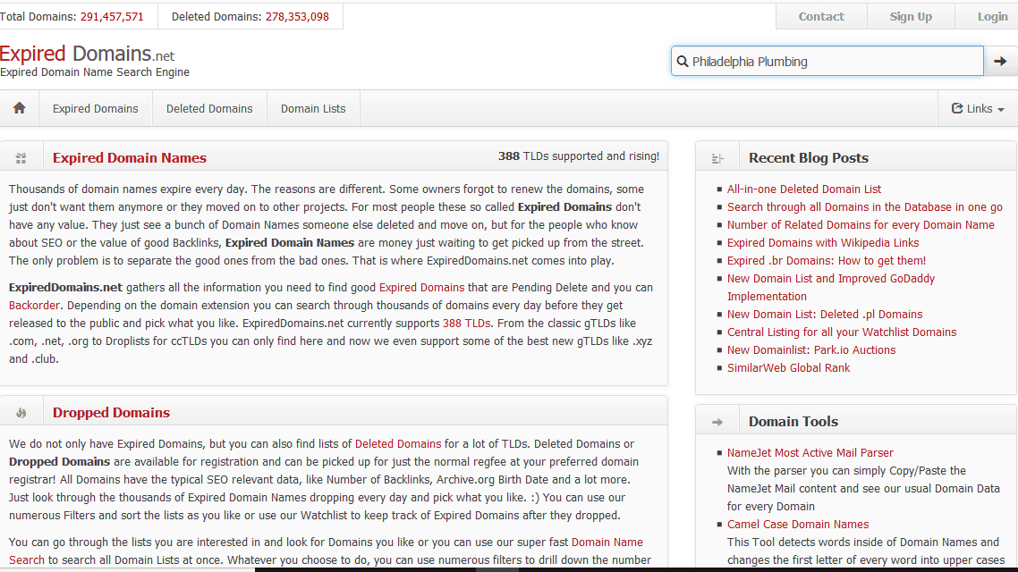Open Expired .br Domains post
1018x572 pixels.
pos(826,260)
